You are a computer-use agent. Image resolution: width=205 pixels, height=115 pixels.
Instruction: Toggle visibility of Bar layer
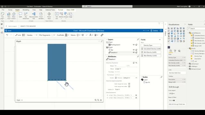click(134, 50)
